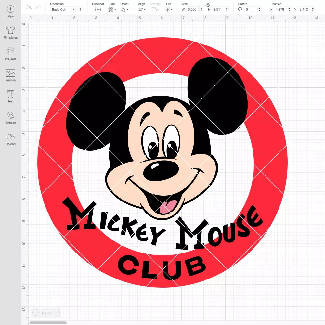Viewport: 325px width, 325px height.
Task: Open the Templates panel
Action: [x=11, y=33]
